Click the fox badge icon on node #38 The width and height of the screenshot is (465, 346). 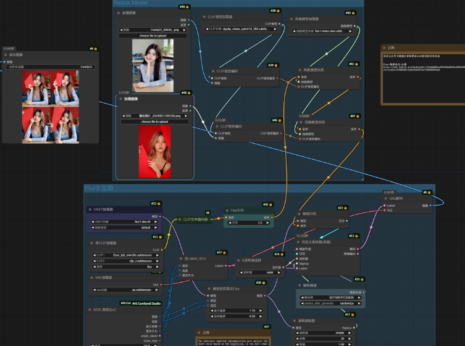pyautogui.click(x=278, y=10)
